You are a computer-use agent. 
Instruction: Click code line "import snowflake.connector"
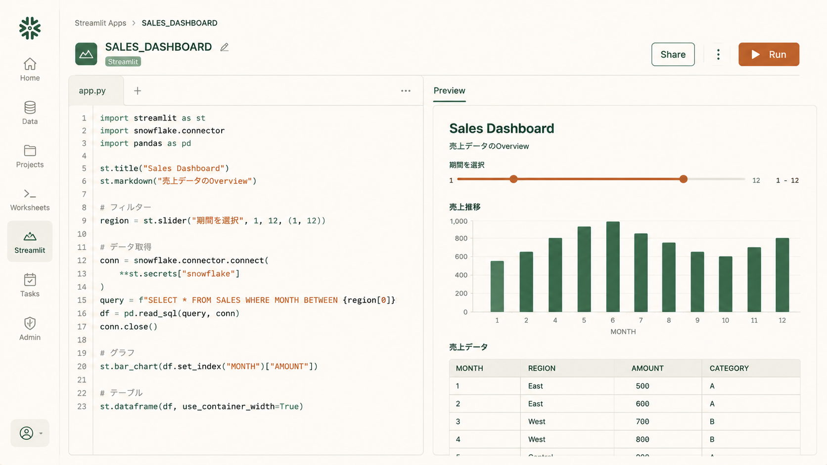(162, 130)
